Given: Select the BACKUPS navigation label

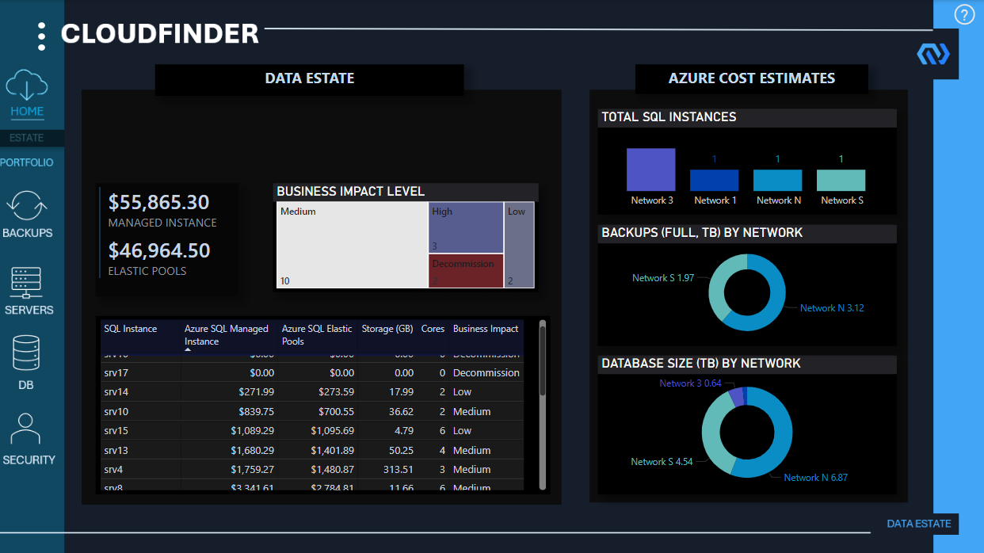Looking at the screenshot, I should tap(27, 233).
